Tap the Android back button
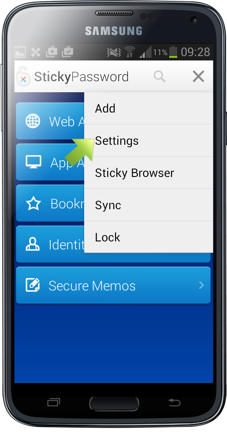Viewport: 227px width, 440px height. (x=175, y=402)
